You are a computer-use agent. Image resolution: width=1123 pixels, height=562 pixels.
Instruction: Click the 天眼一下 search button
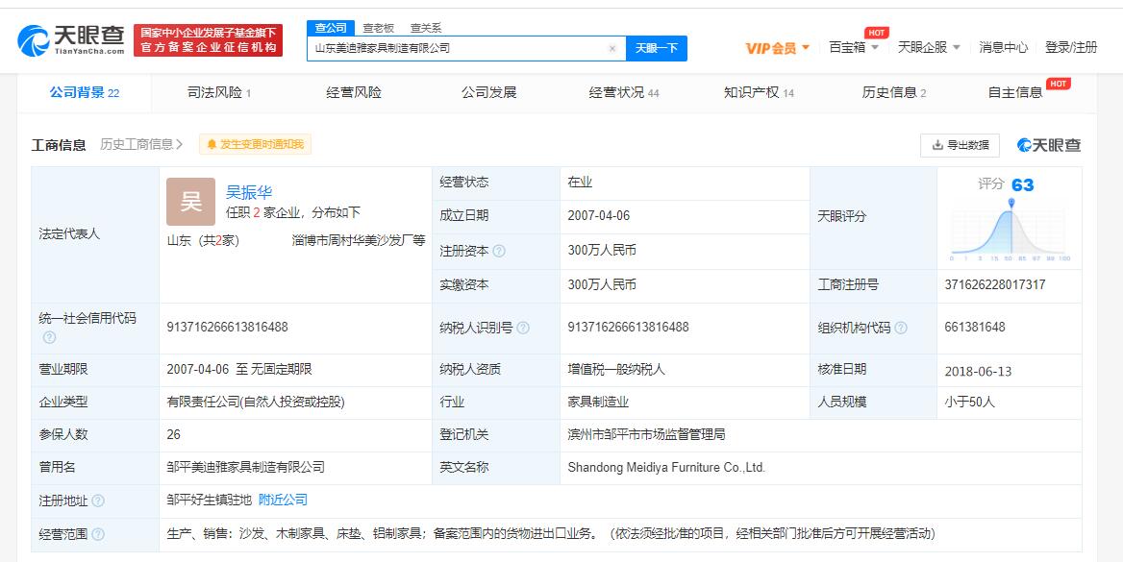pyautogui.click(x=656, y=49)
